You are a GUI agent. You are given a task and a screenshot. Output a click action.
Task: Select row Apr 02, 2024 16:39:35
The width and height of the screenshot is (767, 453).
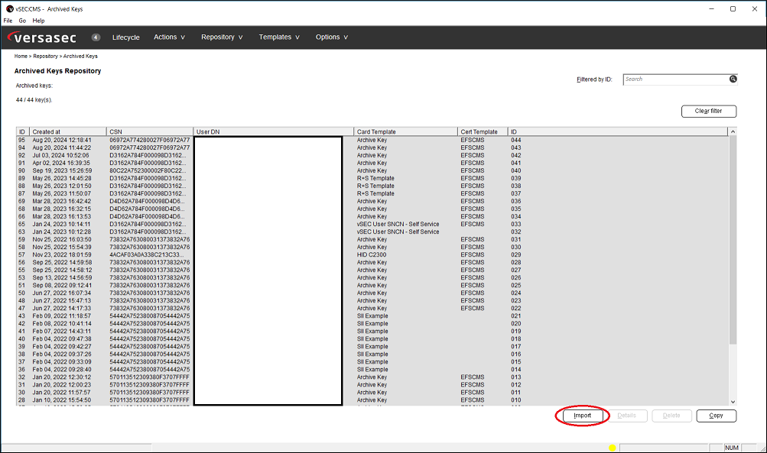pyautogui.click(x=372, y=163)
